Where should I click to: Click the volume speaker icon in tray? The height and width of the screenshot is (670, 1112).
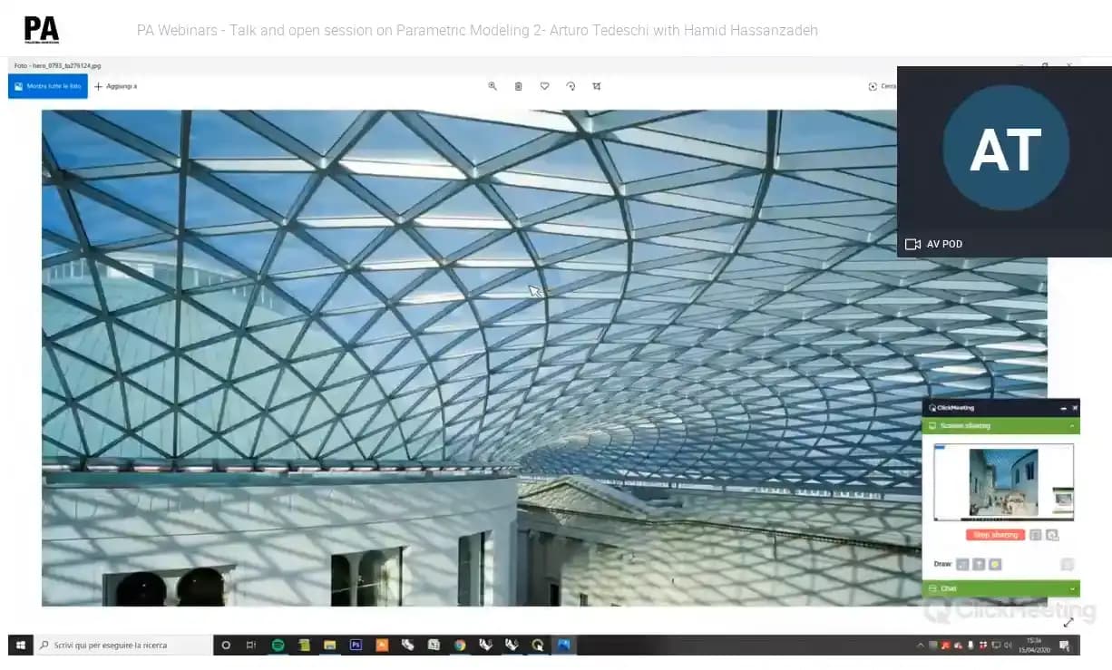point(1009,646)
